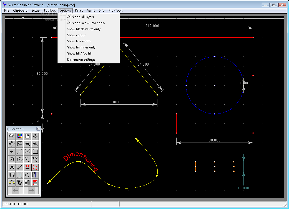
Task: Select the point crosshair tool
Action: (x=12, y=152)
